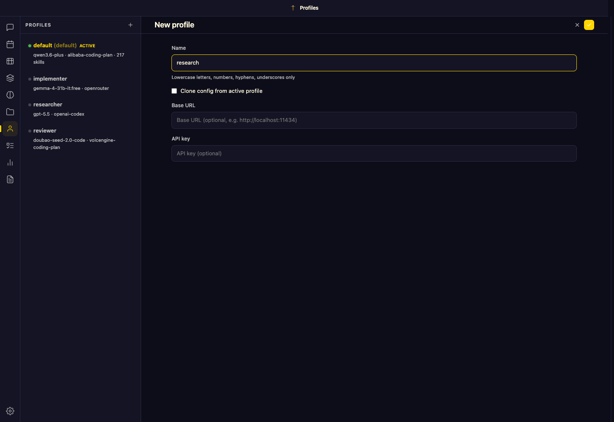
Task: Click the Name input field
Action: (374, 63)
